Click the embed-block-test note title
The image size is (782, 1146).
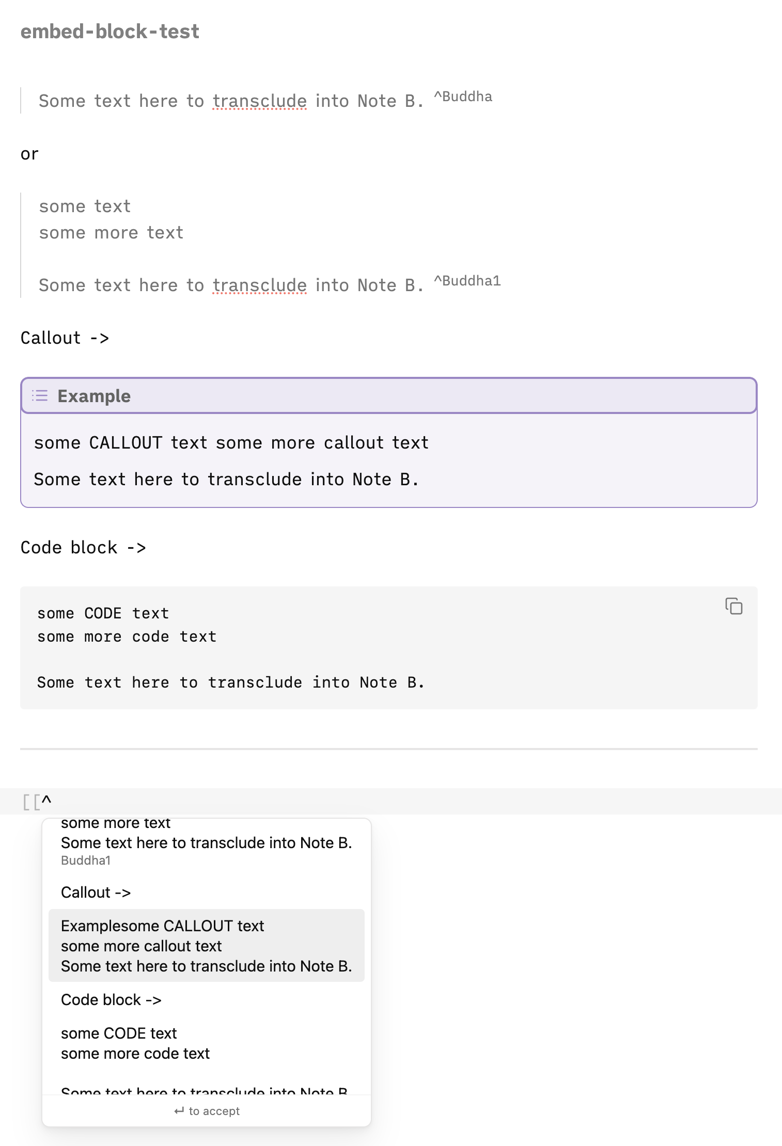[110, 31]
